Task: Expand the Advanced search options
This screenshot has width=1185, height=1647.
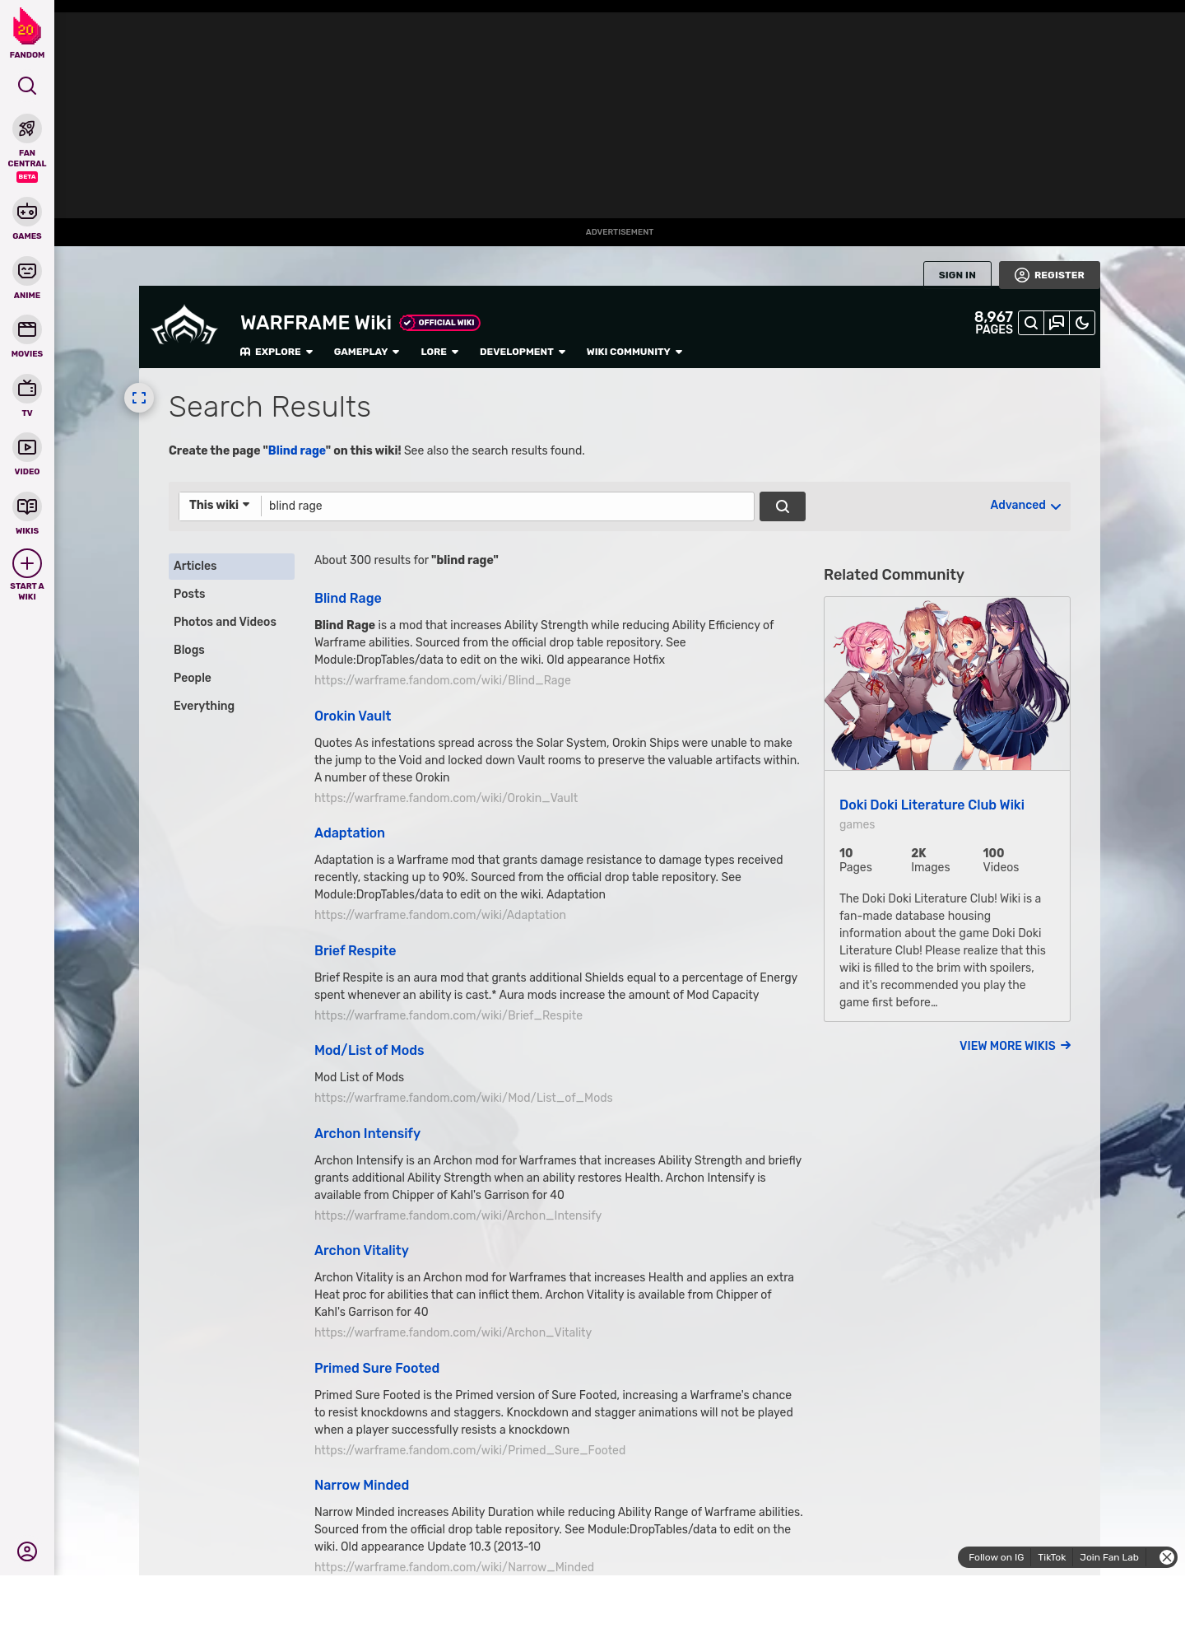Action: pyautogui.click(x=1025, y=506)
